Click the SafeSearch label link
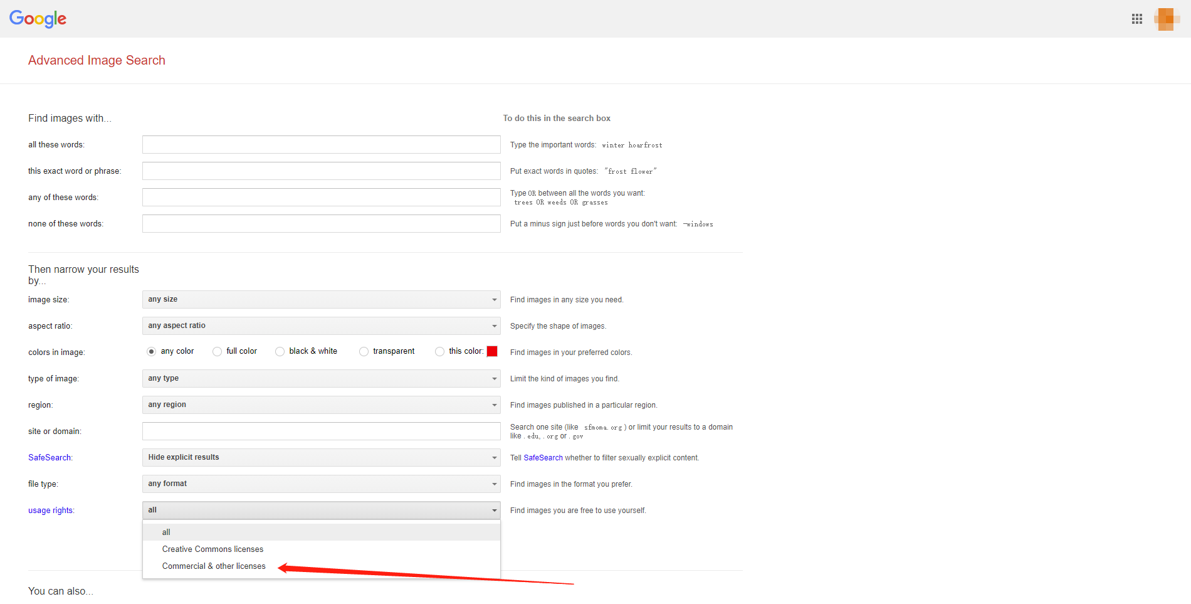The width and height of the screenshot is (1191, 604). click(50, 458)
